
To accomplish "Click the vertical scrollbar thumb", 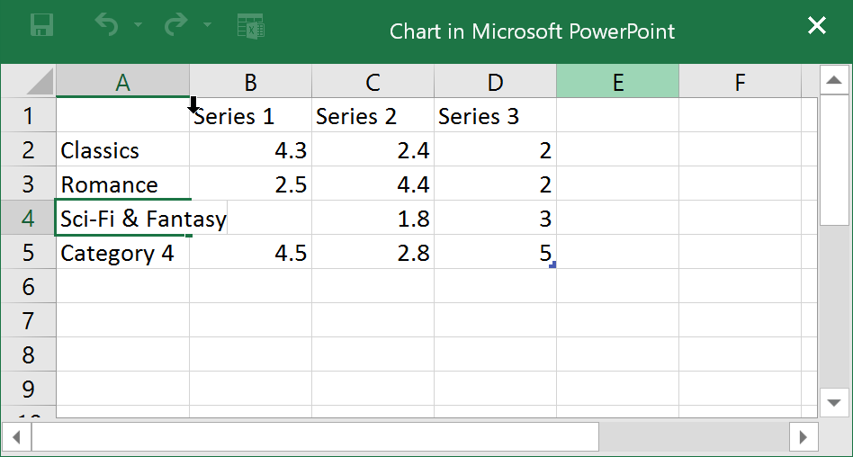I will pyautogui.click(x=834, y=159).
